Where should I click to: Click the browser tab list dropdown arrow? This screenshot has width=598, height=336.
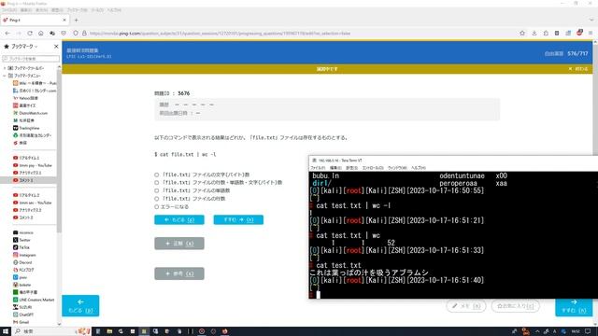(591, 20)
